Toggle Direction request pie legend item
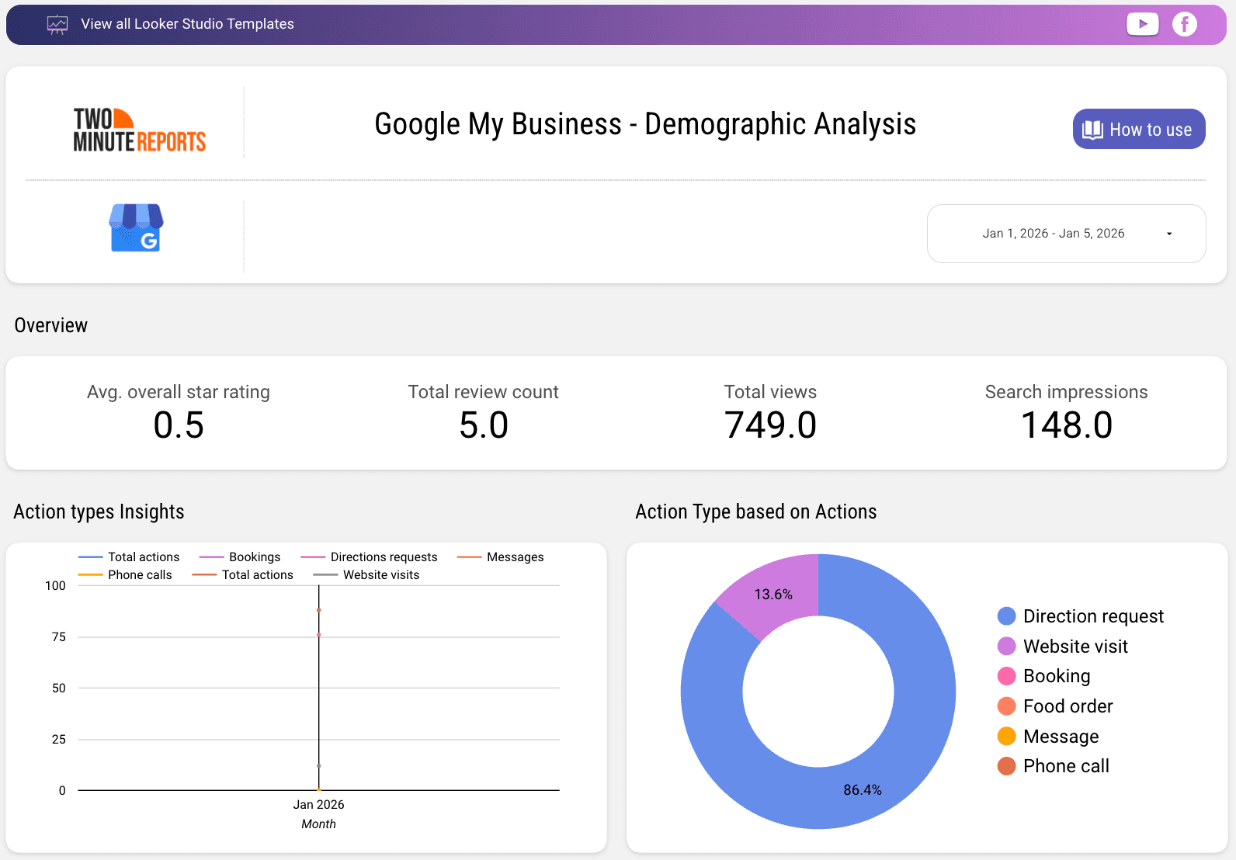This screenshot has width=1236, height=860. pos(1092,616)
